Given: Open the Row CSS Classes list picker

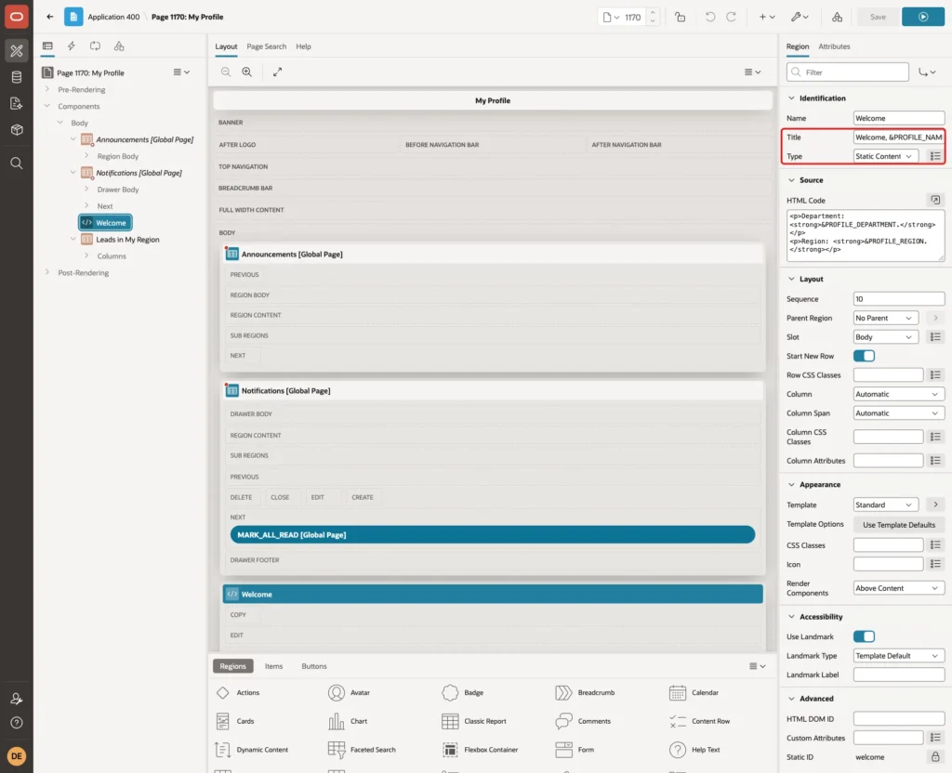Looking at the screenshot, I should click(x=935, y=375).
